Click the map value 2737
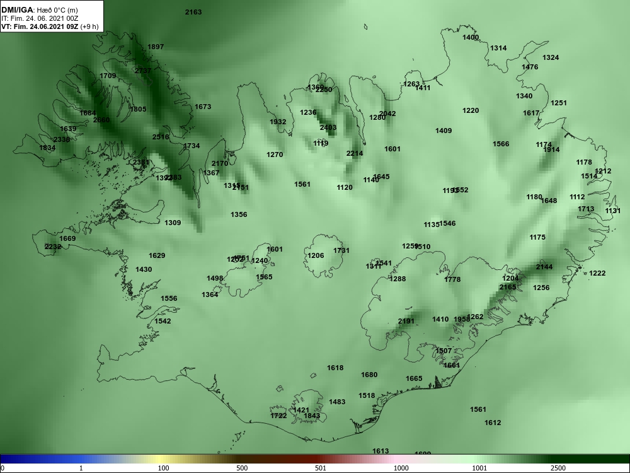 tap(143, 71)
